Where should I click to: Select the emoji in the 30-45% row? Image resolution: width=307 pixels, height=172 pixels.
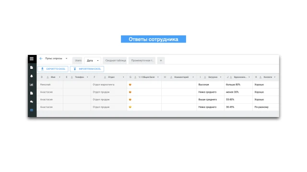130,107
